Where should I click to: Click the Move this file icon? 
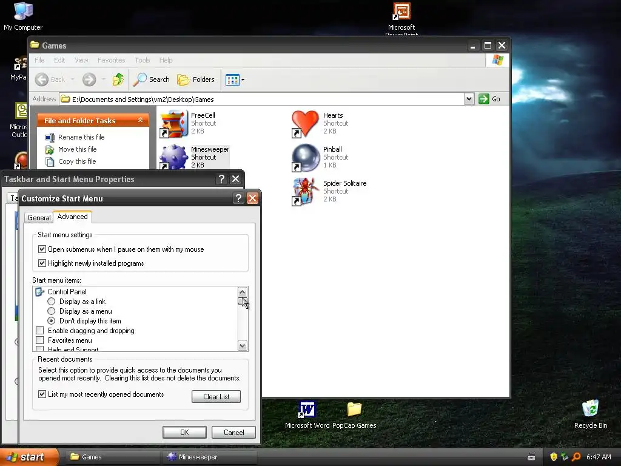click(x=50, y=149)
